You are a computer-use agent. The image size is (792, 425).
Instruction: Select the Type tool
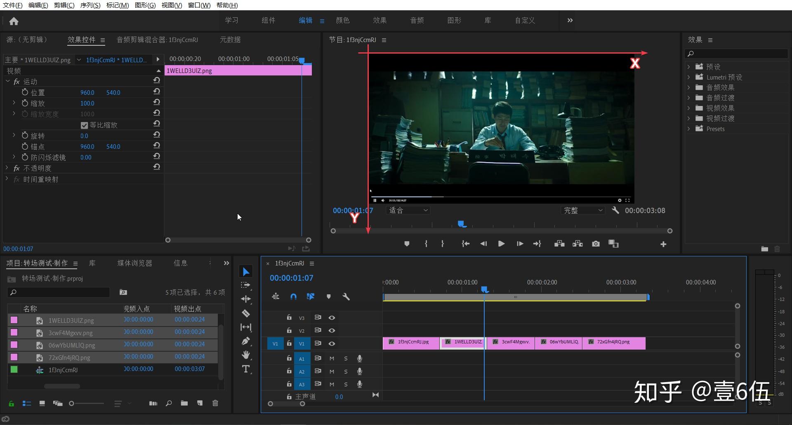[246, 369]
